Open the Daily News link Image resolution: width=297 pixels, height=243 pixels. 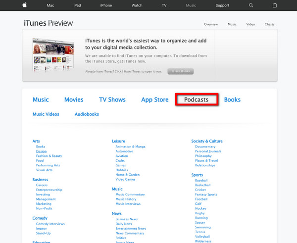point(124,224)
